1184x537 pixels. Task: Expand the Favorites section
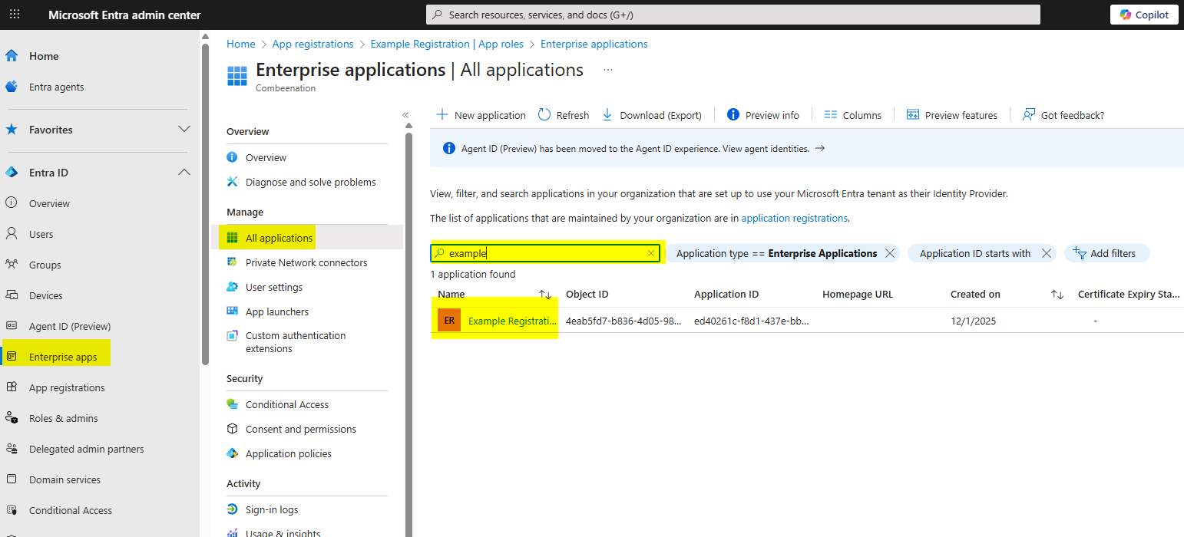(184, 130)
